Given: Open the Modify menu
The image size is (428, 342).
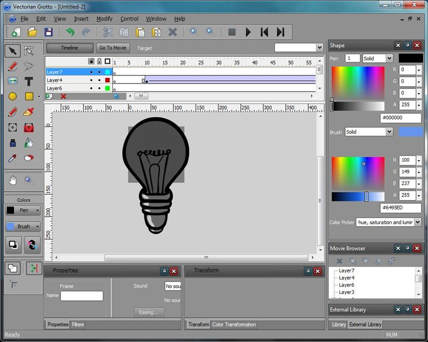Looking at the screenshot, I should pos(104,19).
